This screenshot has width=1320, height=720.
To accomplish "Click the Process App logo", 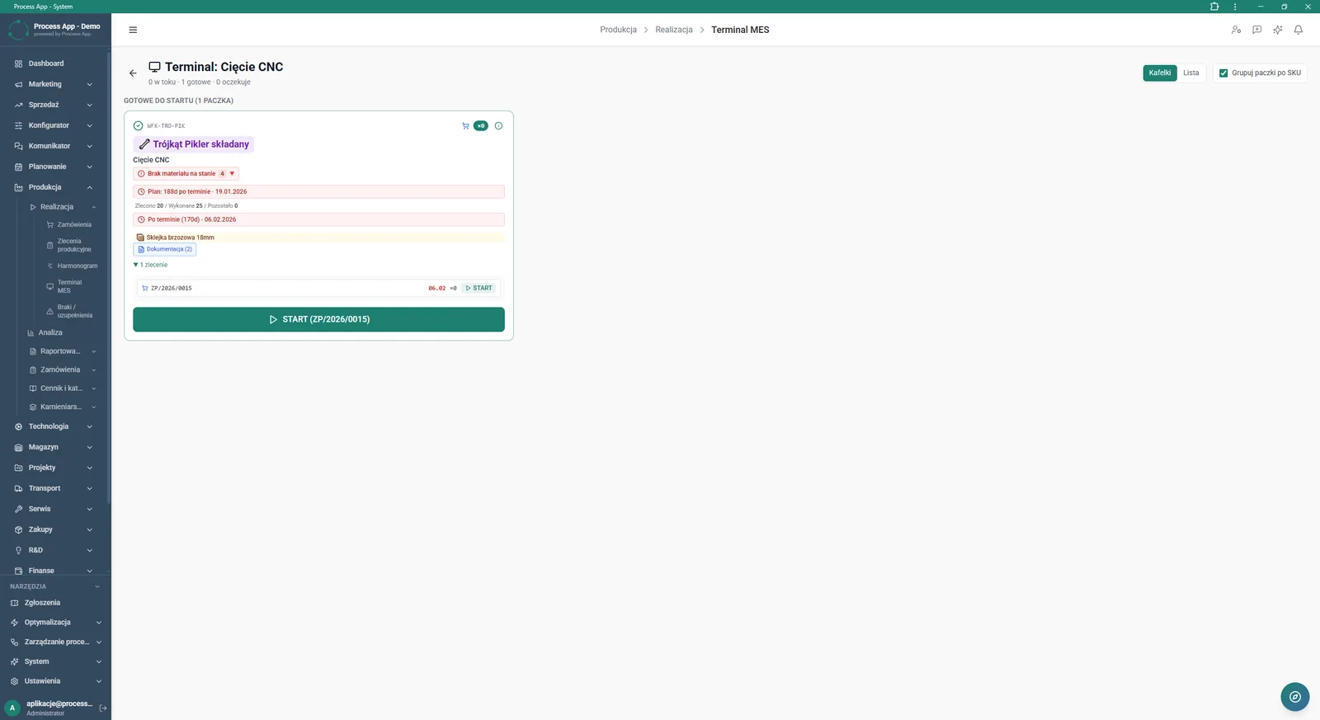I will click(x=18, y=30).
